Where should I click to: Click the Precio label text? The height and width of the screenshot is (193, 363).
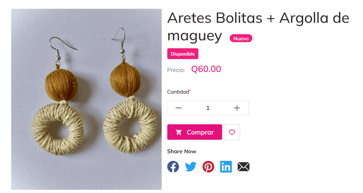coord(176,70)
